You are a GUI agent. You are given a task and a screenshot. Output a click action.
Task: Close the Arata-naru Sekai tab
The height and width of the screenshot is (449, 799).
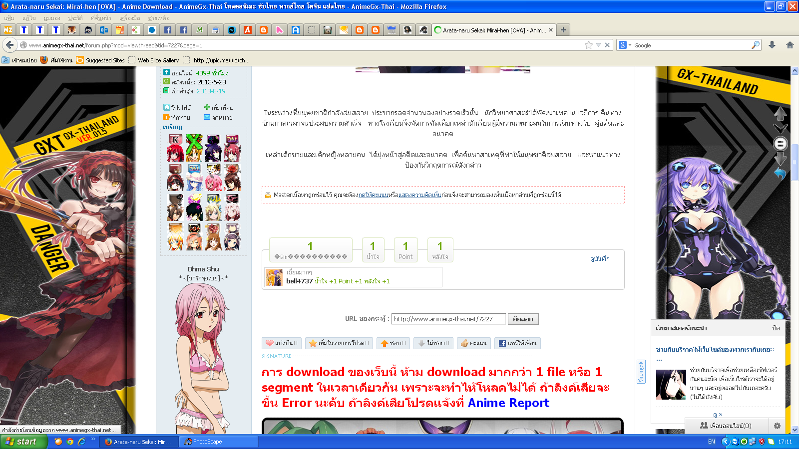pos(551,30)
